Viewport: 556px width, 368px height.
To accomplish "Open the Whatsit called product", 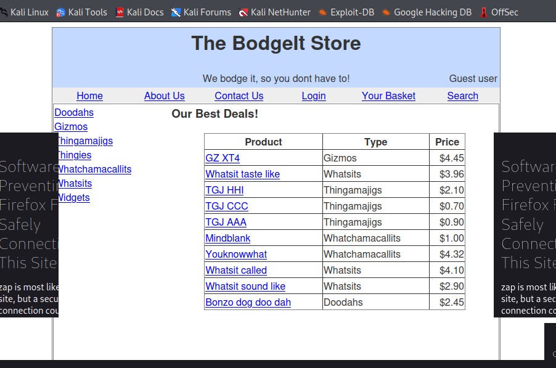I will point(236,270).
